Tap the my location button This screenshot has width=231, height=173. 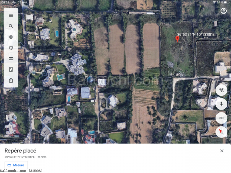[x=221, y=90]
